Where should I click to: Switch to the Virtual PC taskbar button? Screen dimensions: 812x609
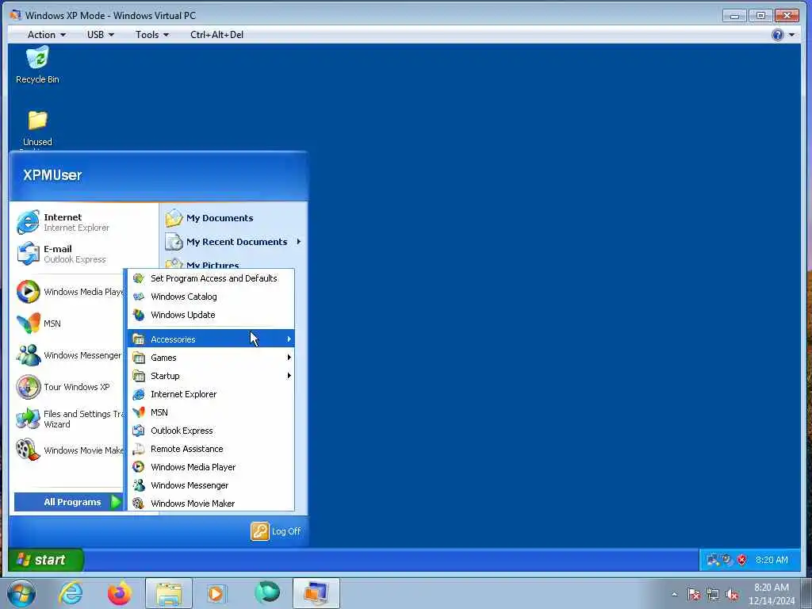tap(316, 593)
